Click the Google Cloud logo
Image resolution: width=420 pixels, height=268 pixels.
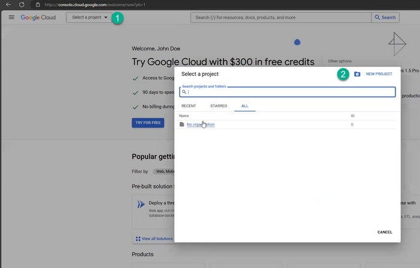[38, 17]
